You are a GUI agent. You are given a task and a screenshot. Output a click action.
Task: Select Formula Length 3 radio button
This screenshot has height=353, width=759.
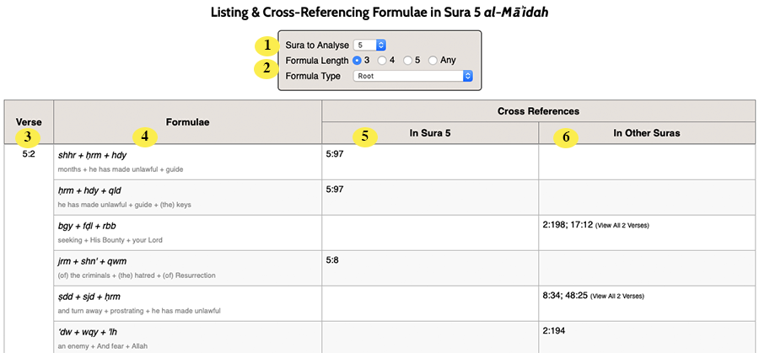358,61
